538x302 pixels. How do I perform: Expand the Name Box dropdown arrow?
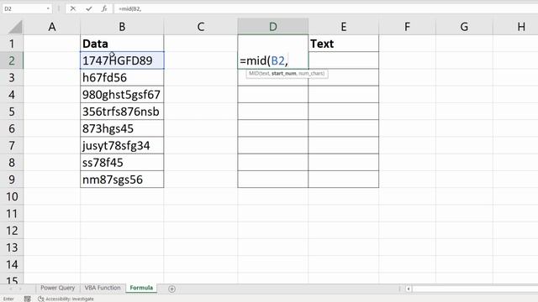click(x=48, y=8)
